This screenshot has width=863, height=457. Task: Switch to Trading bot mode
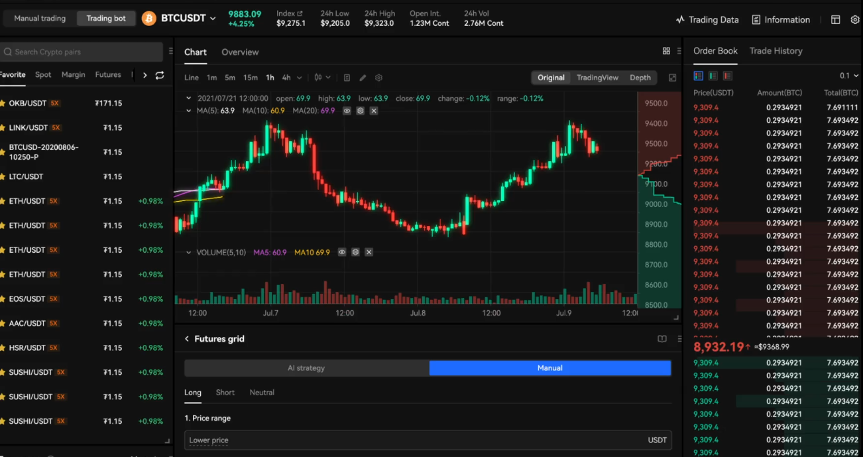coord(106,19)
